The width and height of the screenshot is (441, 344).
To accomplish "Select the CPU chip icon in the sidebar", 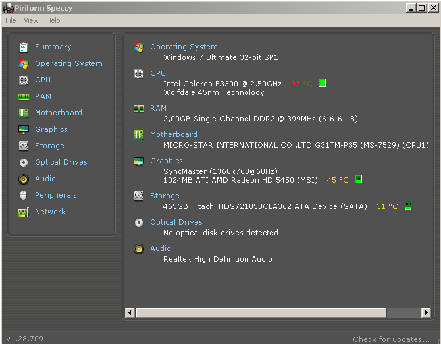I will point(24,80).
